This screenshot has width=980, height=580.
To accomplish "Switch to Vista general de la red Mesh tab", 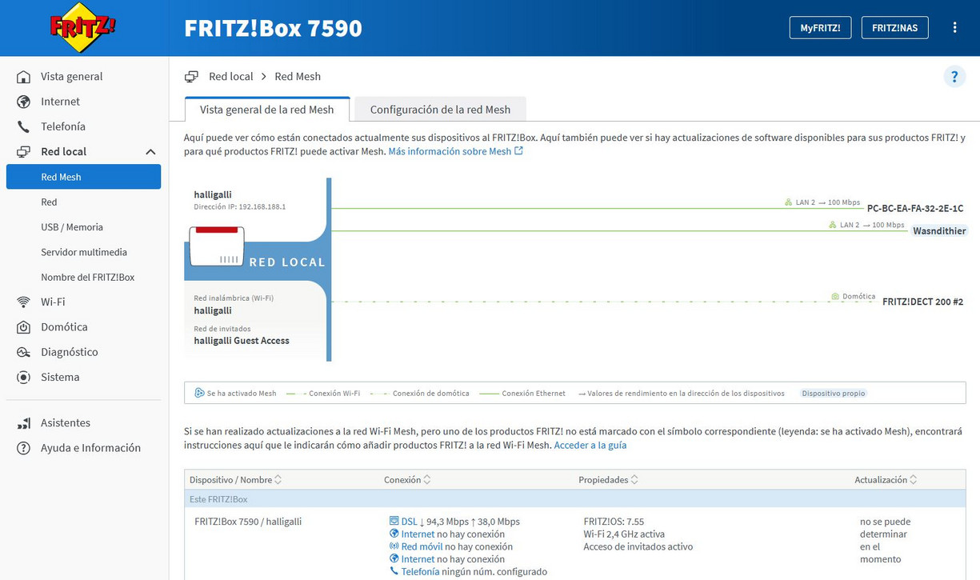I will click(267, 110).
